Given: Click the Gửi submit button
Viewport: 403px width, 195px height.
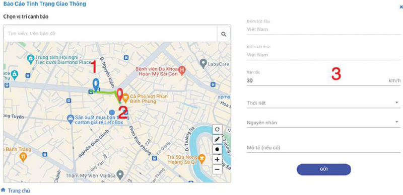Looking at the screenshot, I should 323,169.
